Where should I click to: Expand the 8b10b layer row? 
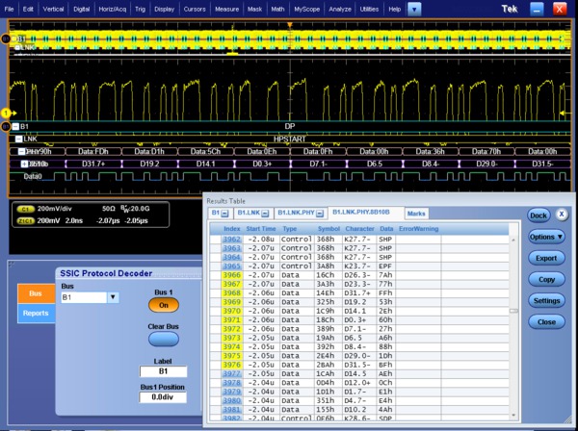click(24, 164)
